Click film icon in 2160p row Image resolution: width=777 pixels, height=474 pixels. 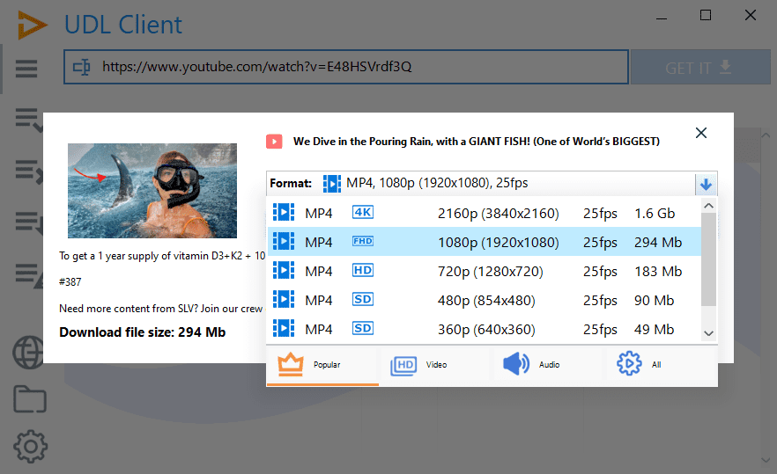[x=284, y=213]
